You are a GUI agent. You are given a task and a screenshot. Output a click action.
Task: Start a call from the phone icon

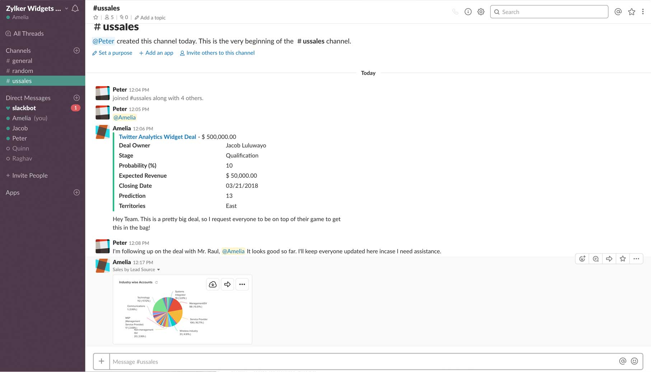coord(455,11)
